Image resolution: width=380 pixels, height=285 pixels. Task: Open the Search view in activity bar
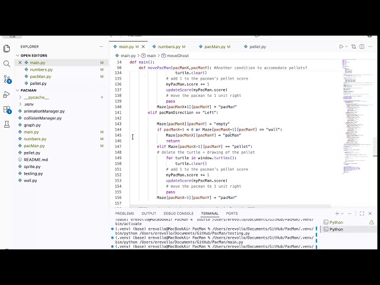click(7, 64)
